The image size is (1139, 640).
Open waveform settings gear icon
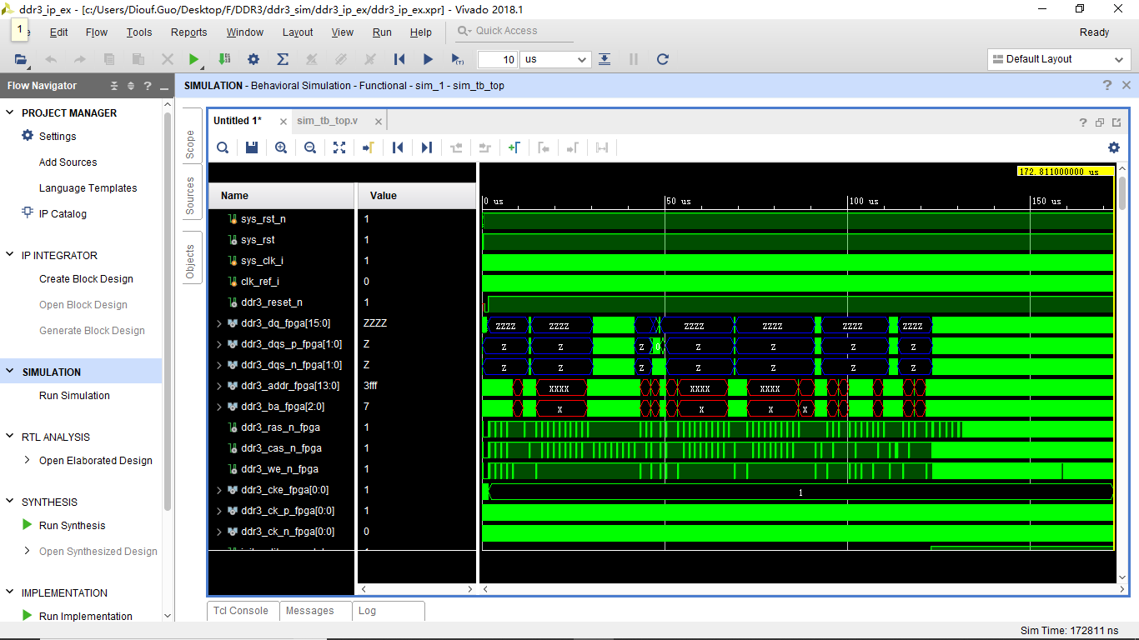[x=1114, y=147]
